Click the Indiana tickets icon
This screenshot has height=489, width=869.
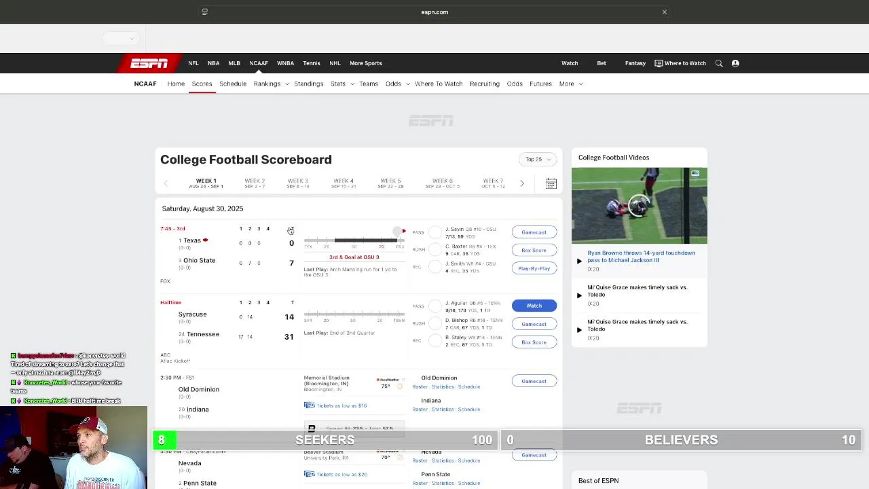coord(310,405)
